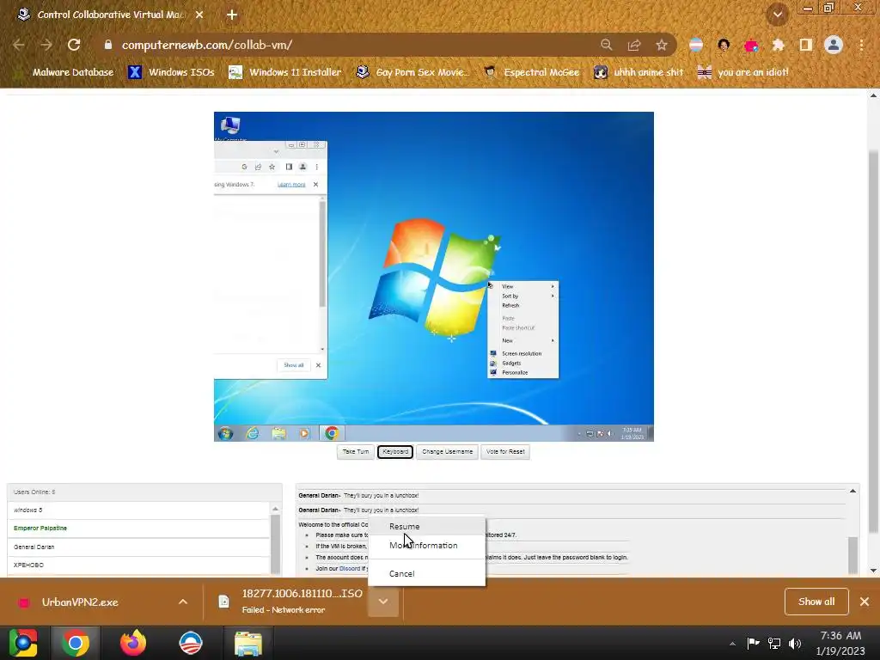Expand the UrbanVPN2.exe download options chevron
880x660 pixels.
[x=183, y=602]
